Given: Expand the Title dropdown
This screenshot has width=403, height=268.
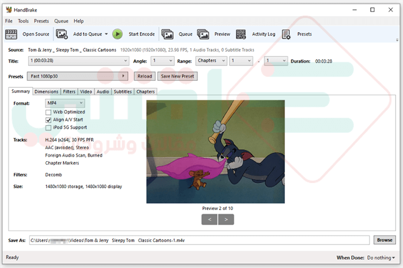Looking at the screenshot, I should (79, 61).
